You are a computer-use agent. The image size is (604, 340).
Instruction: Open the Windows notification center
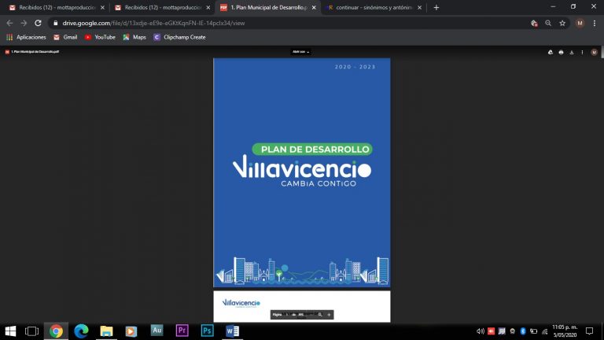(x=589, y=331)
